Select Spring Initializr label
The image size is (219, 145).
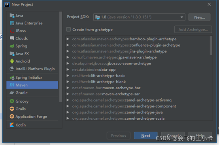[29, 77]
